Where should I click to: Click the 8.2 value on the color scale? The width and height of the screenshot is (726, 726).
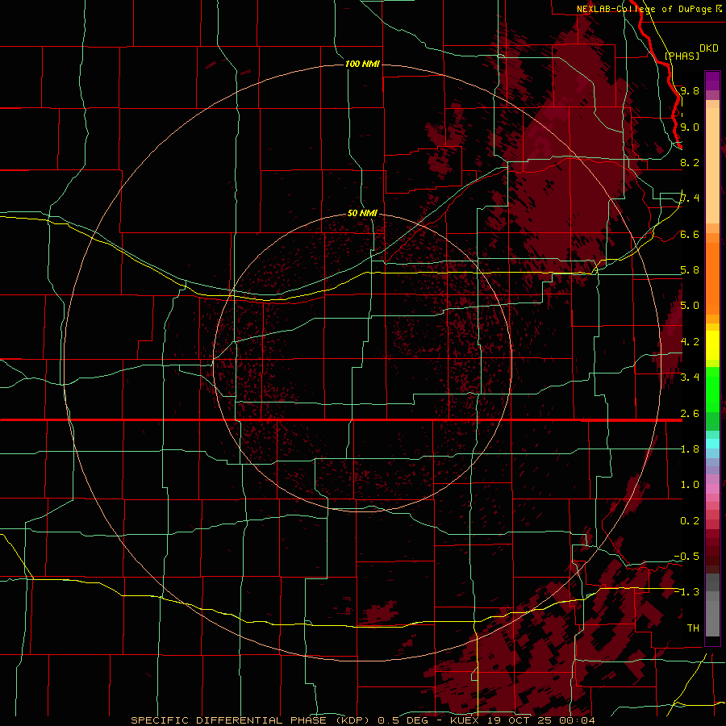coord(690,162)
